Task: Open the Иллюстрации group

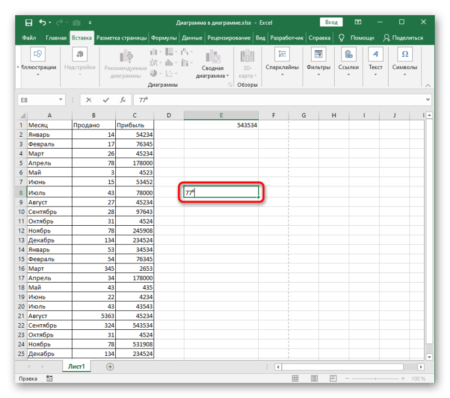Action: 38,62
